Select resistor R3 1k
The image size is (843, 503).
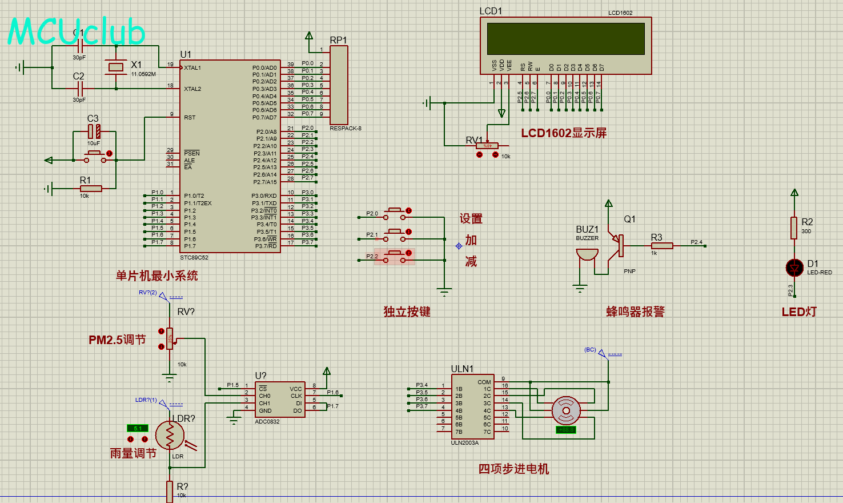662,246
